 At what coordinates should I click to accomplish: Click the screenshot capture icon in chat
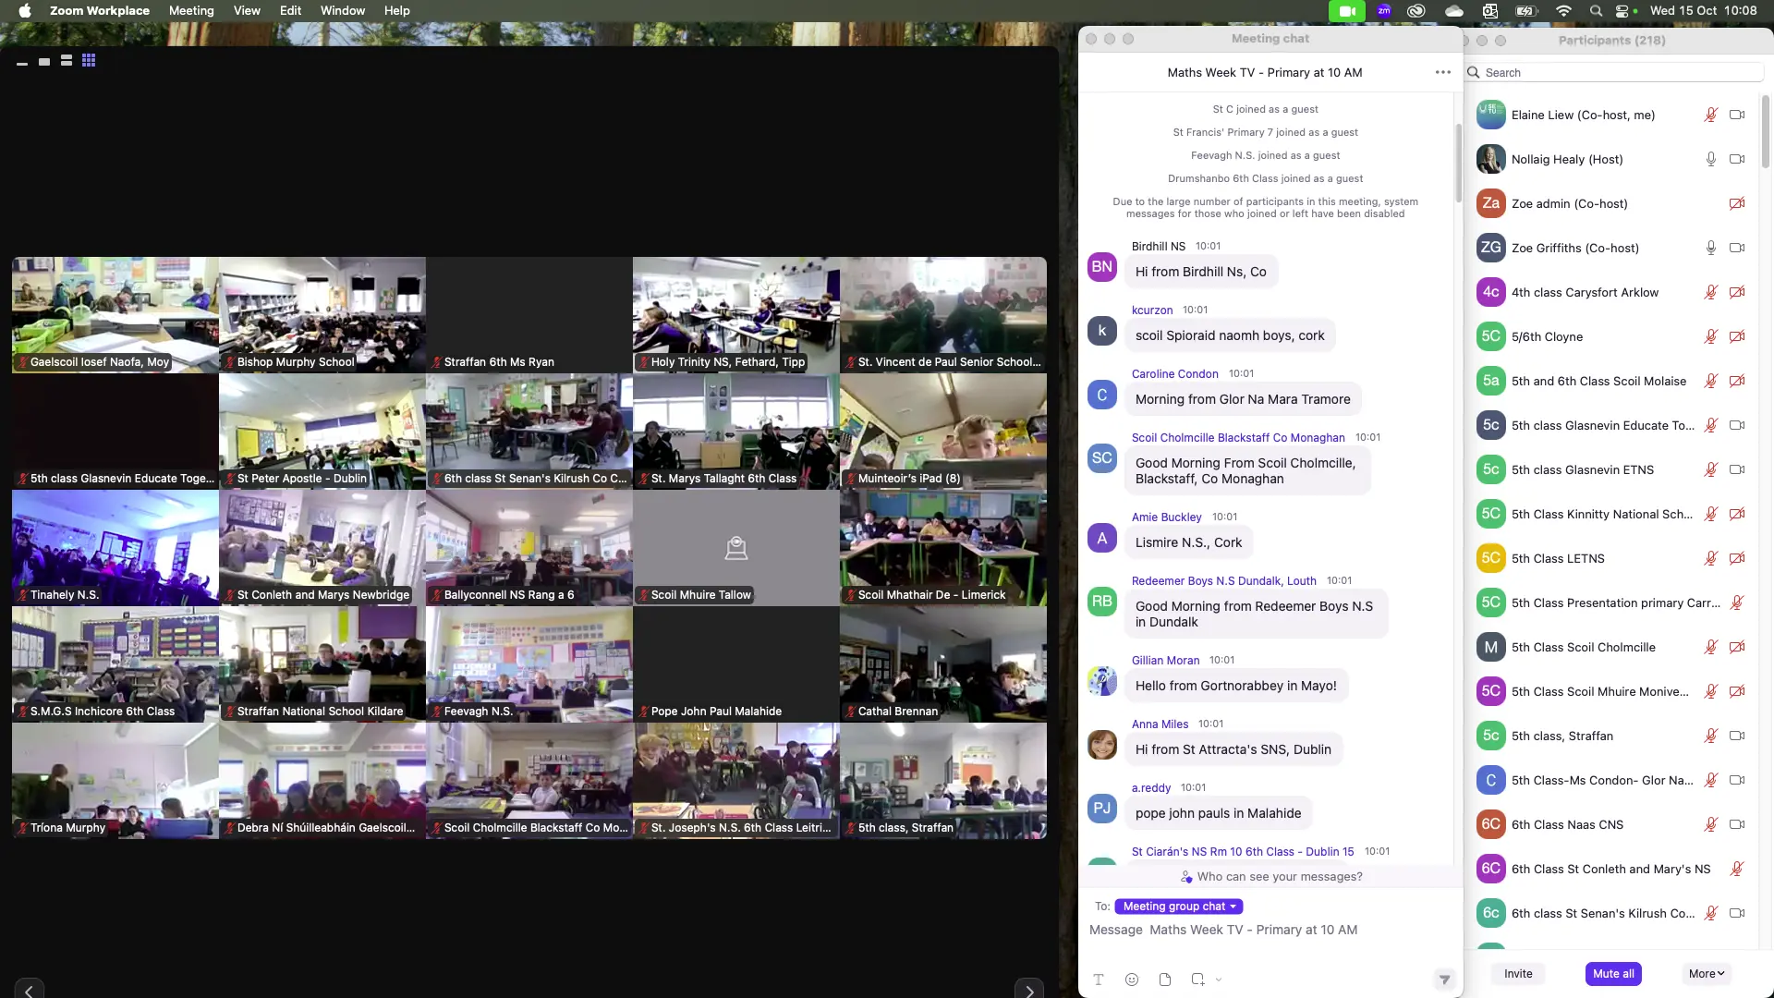1197,980
